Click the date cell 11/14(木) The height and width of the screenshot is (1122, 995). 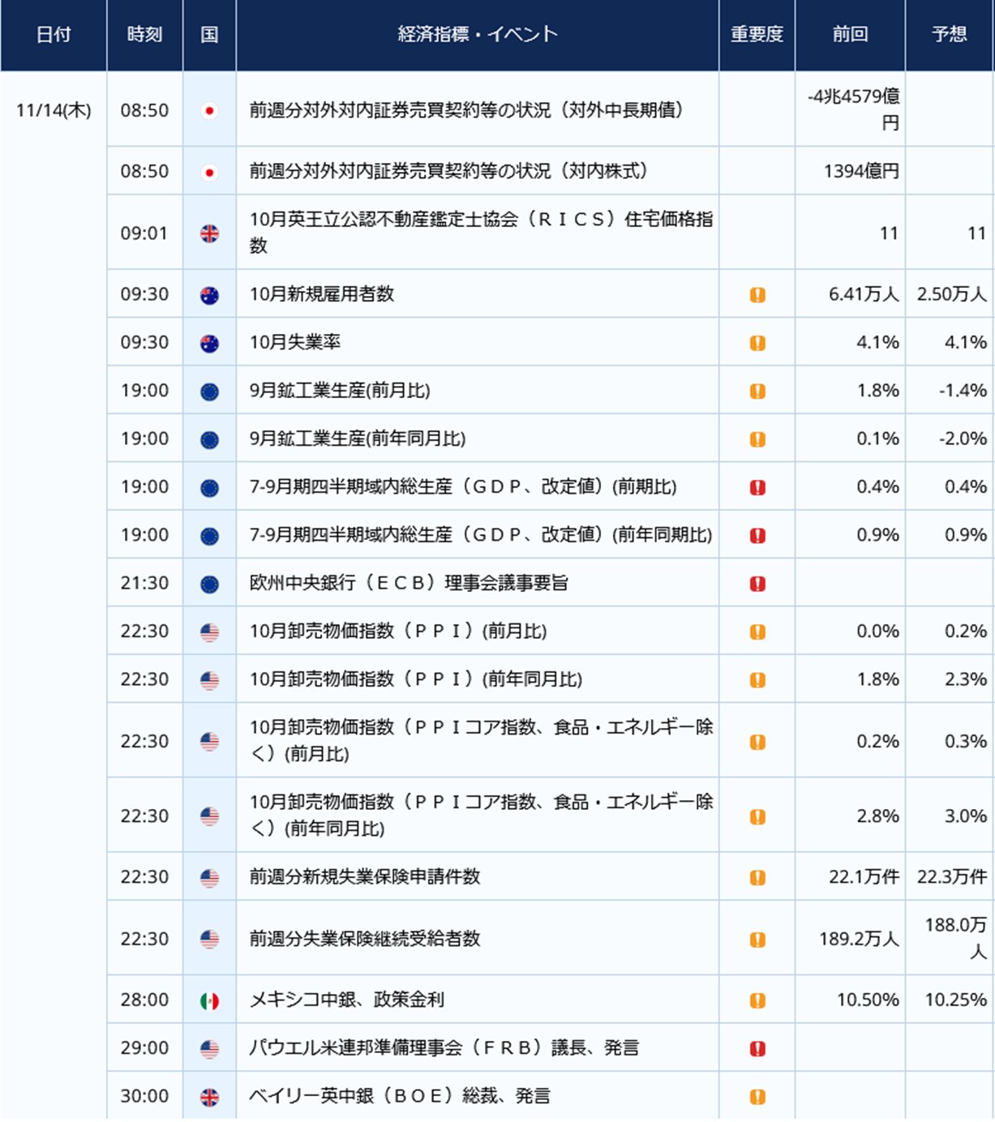tap(54, 110)
